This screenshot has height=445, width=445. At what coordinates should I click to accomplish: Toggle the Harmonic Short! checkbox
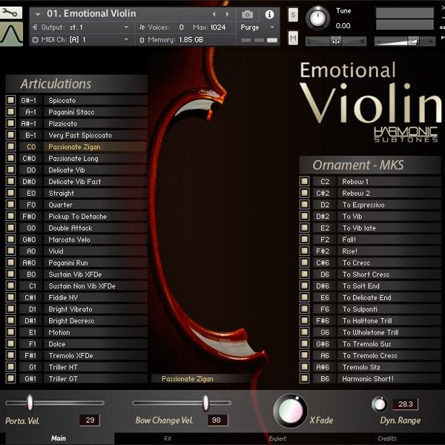pyautogui.click(x=305, y=378)
